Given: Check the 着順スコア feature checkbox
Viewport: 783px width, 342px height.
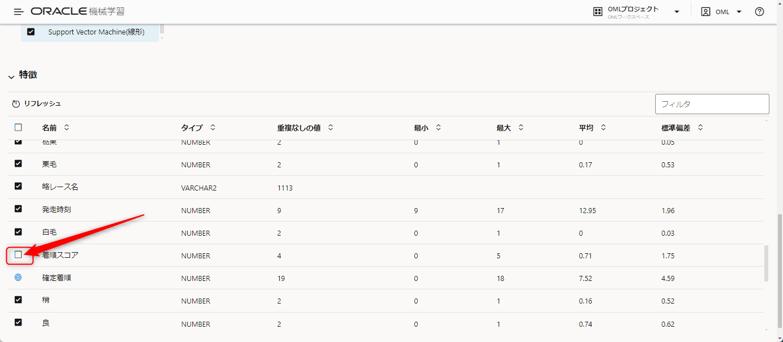Looking at the screenshot, I should (18, 255).
